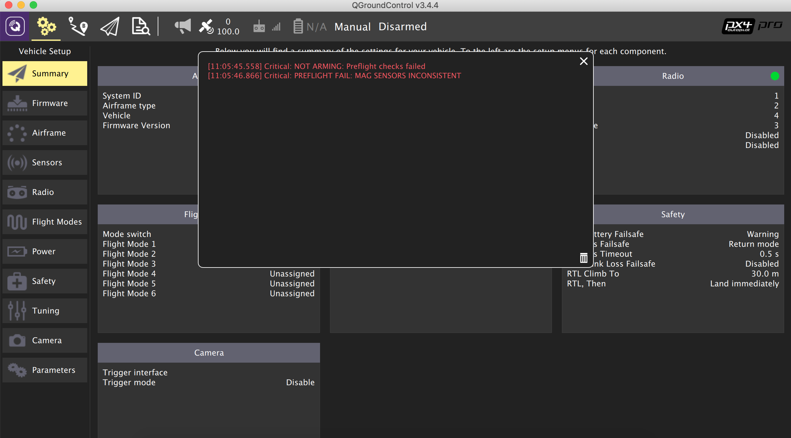Screen dimensions: 791x438
Task: Click the 'Flight Mode 1' row label
Action: pos(129,244)
